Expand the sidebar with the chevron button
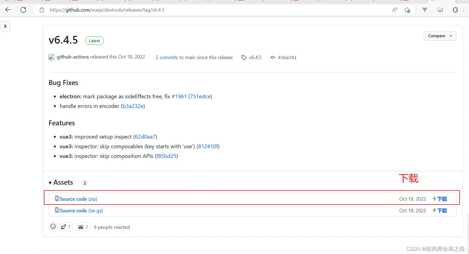The width and height of the screenshot is (469, 254). coord(5,26)
